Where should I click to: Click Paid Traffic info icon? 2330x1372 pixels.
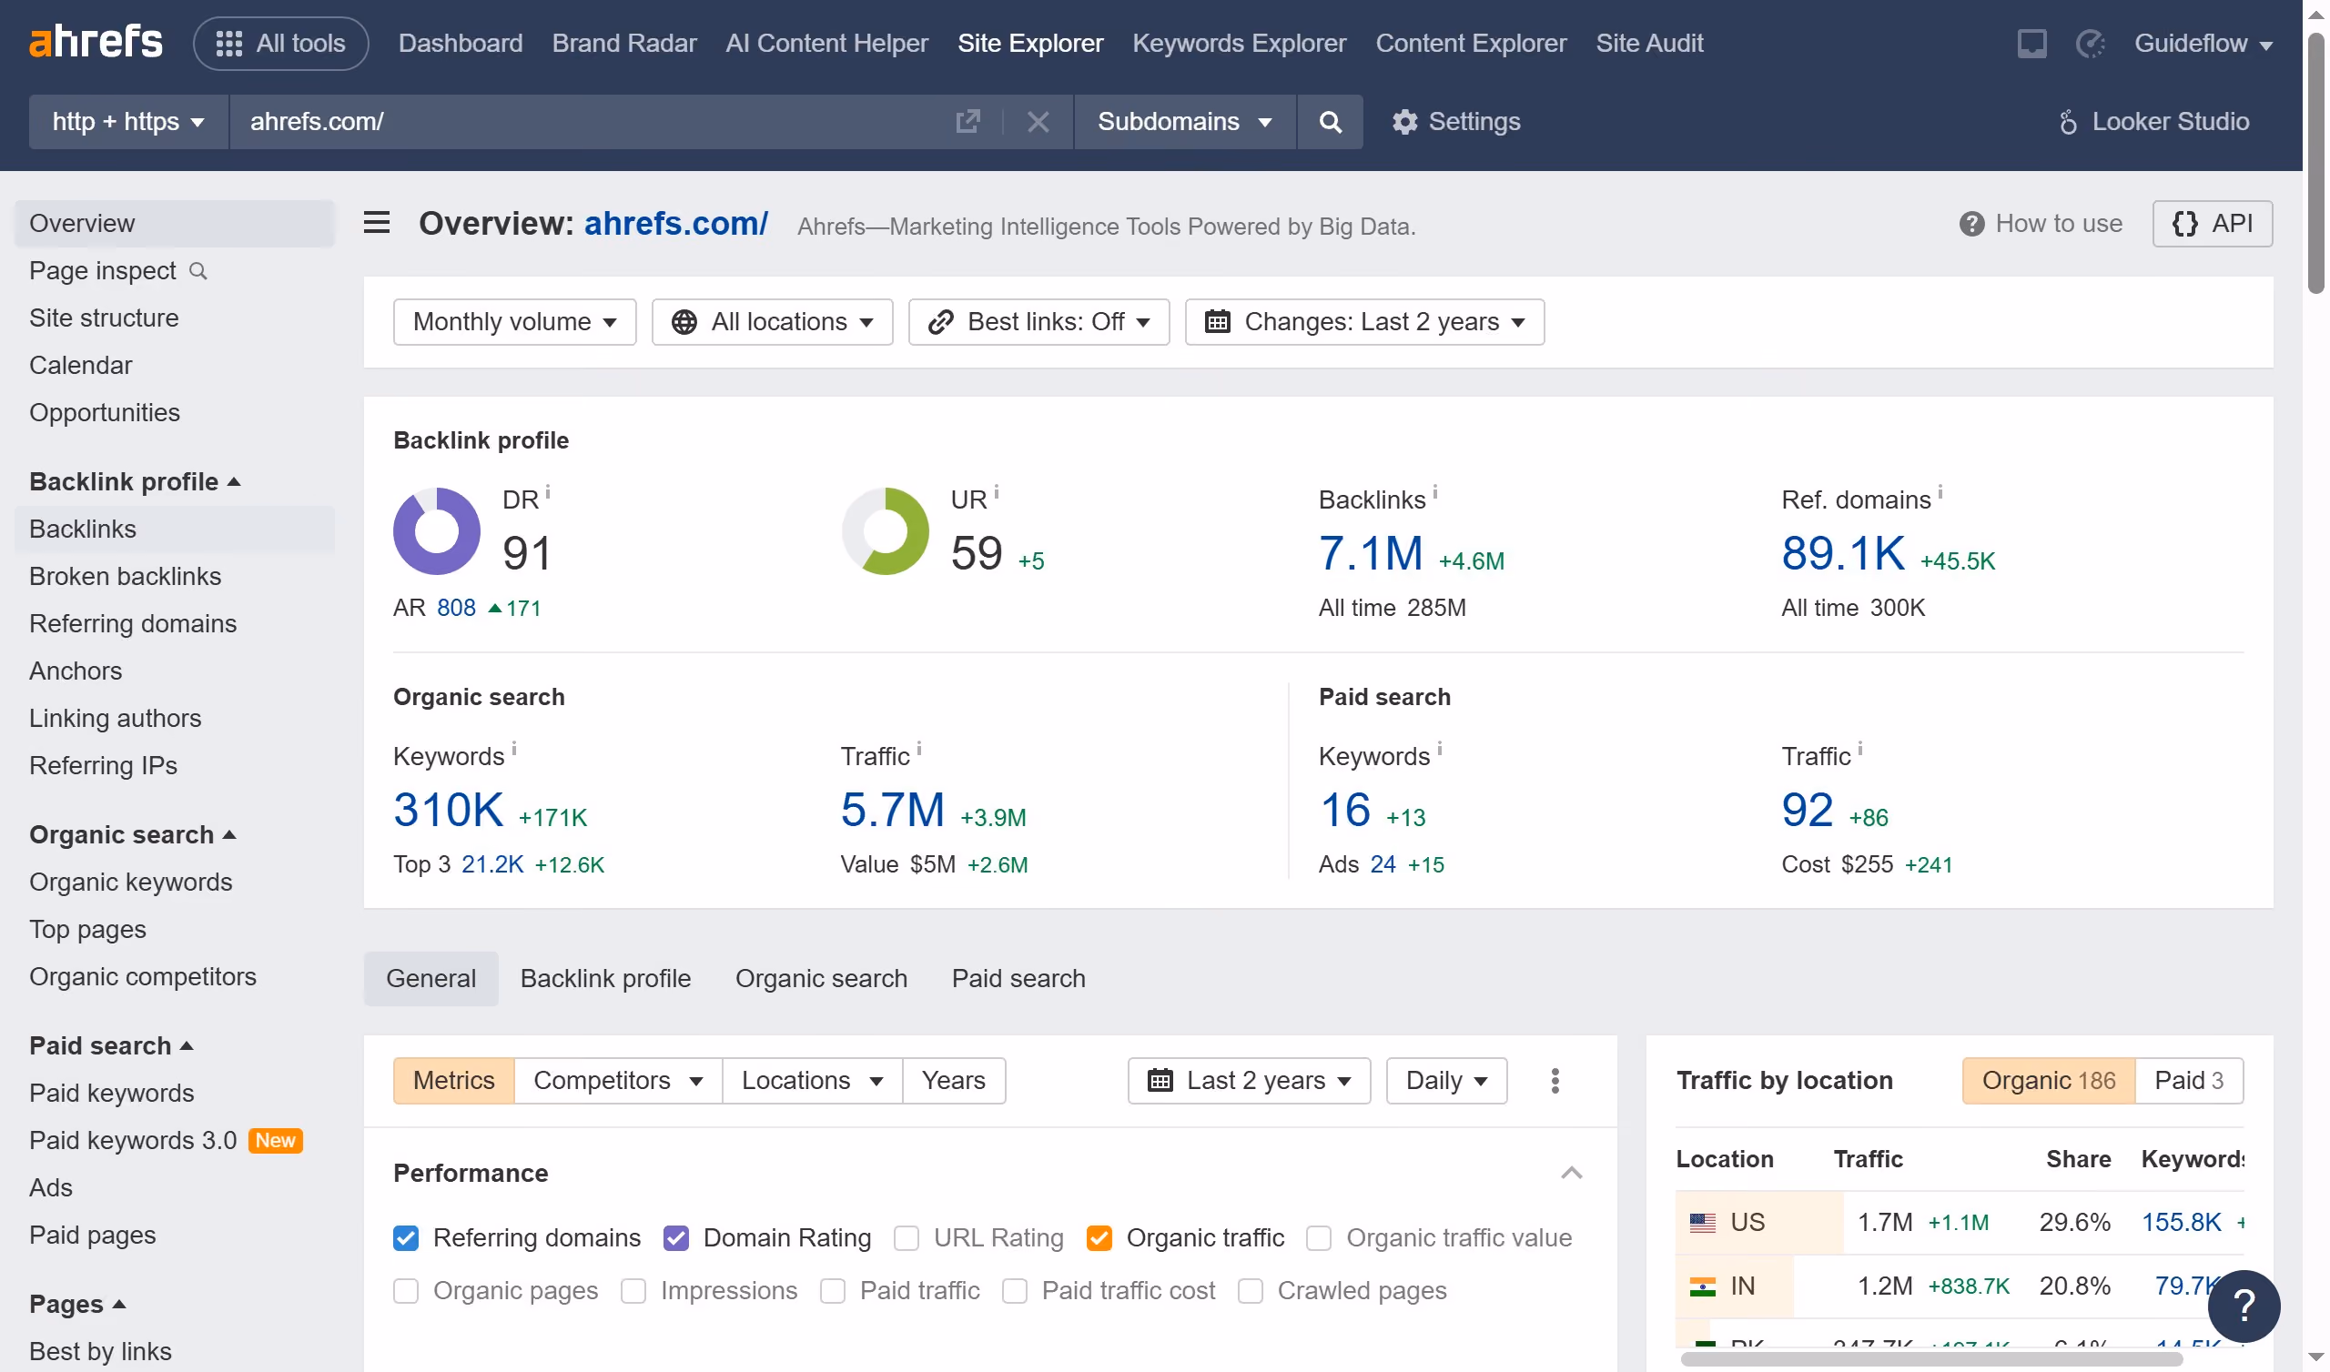tap(1860, 749)
